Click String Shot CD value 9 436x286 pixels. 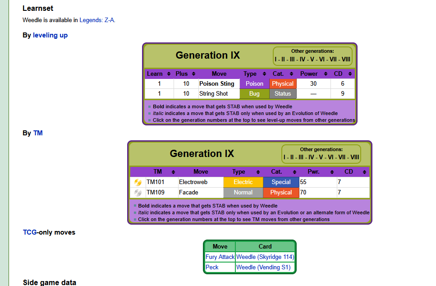click(x=343, y=94)
